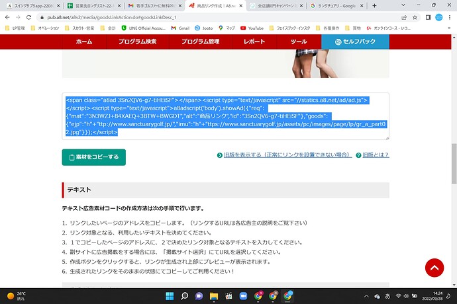Viewport: 457px width, 304px height.
Task: Click the browser back arrow
Action: pos(7,17)
